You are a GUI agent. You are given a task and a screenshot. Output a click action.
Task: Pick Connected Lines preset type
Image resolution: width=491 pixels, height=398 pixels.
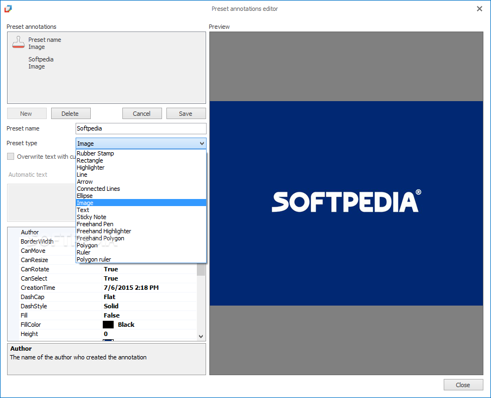(x=141, y=189)
